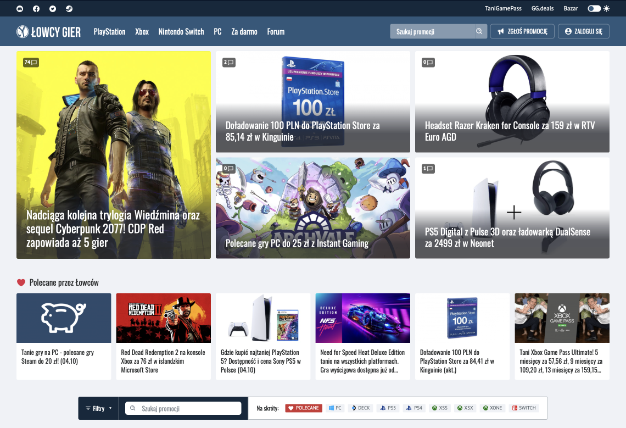Toggle the dark/light theme switch
Viewport: 626px width, 428px height.
594,8
